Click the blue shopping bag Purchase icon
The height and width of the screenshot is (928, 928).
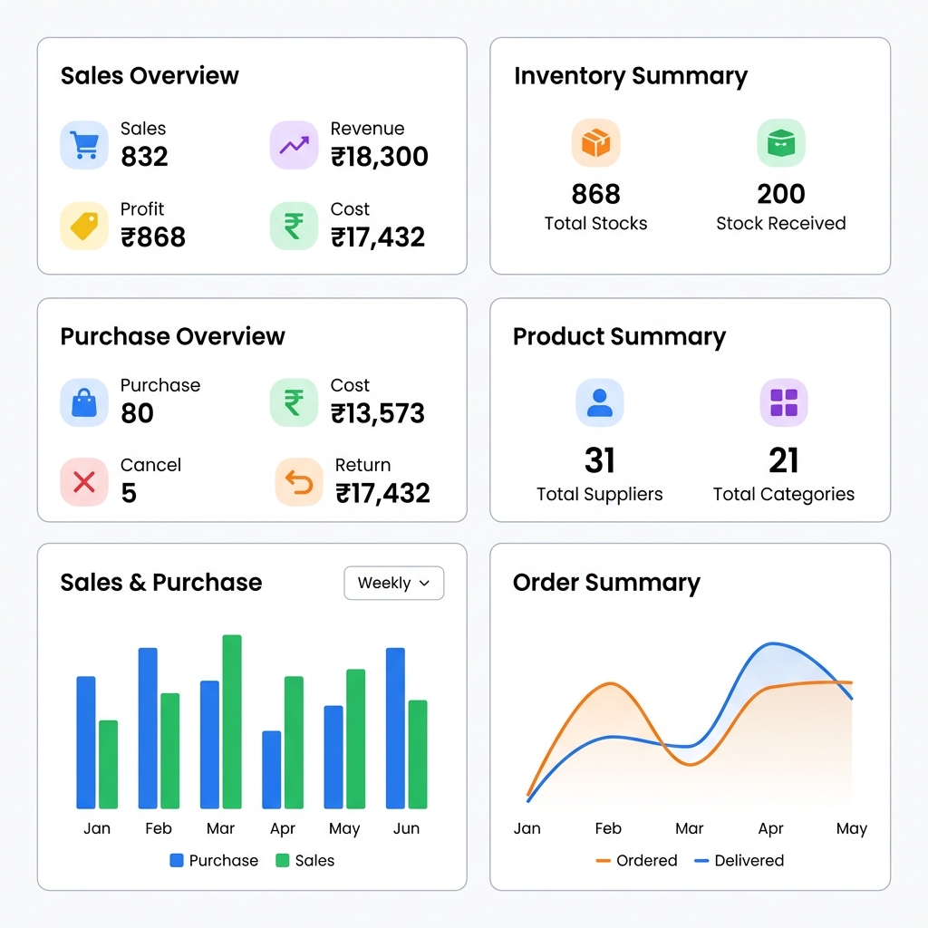click(84, 402)
